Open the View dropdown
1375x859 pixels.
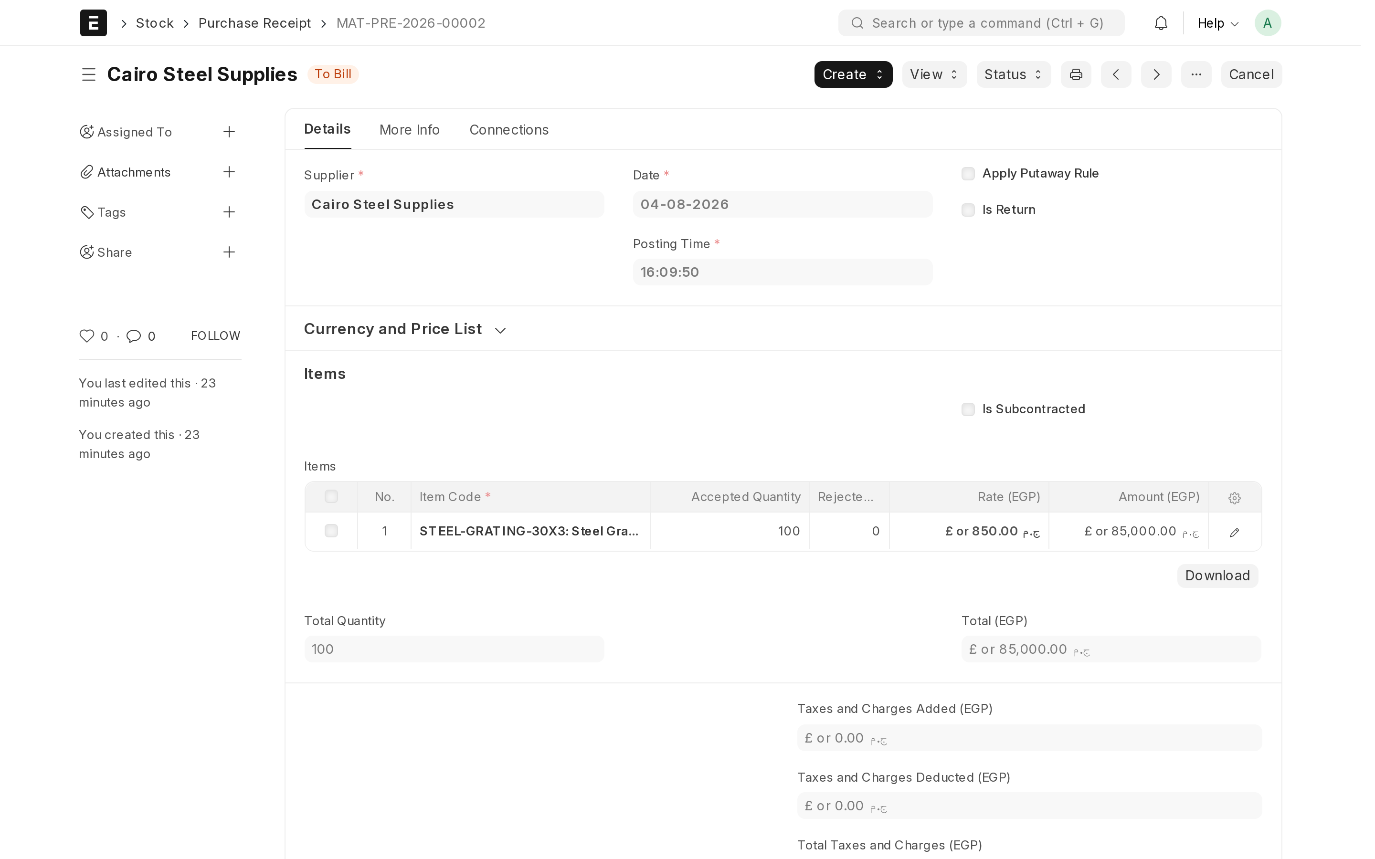point(934,74)
